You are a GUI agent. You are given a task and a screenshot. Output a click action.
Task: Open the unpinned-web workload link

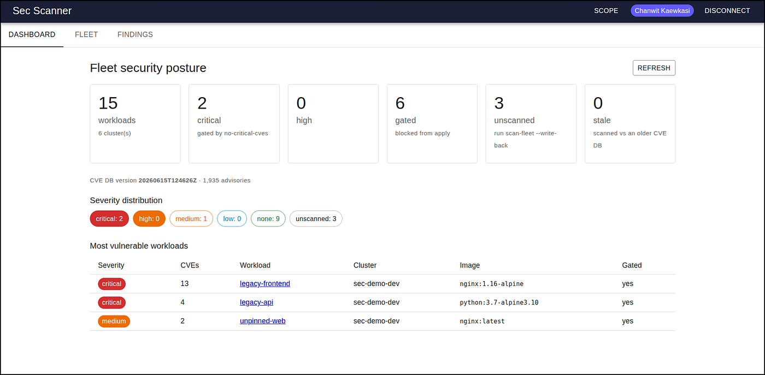tap(262, 321)
